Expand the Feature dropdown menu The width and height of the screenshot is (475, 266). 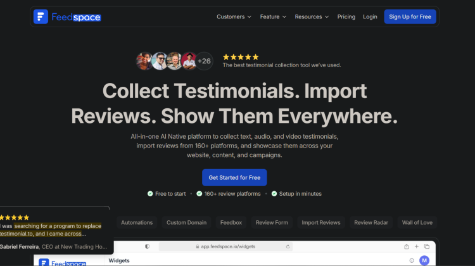coord(273,16)
